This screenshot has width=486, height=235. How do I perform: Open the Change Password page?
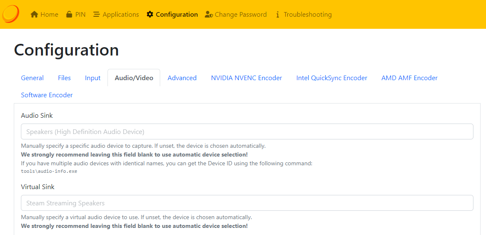236,15
